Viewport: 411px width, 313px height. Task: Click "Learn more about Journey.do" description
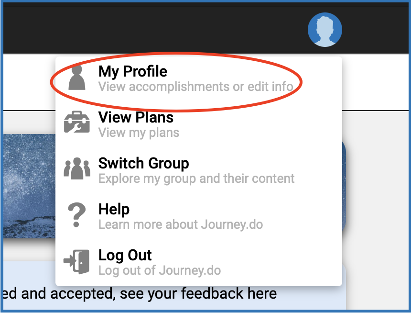[180, 224]
